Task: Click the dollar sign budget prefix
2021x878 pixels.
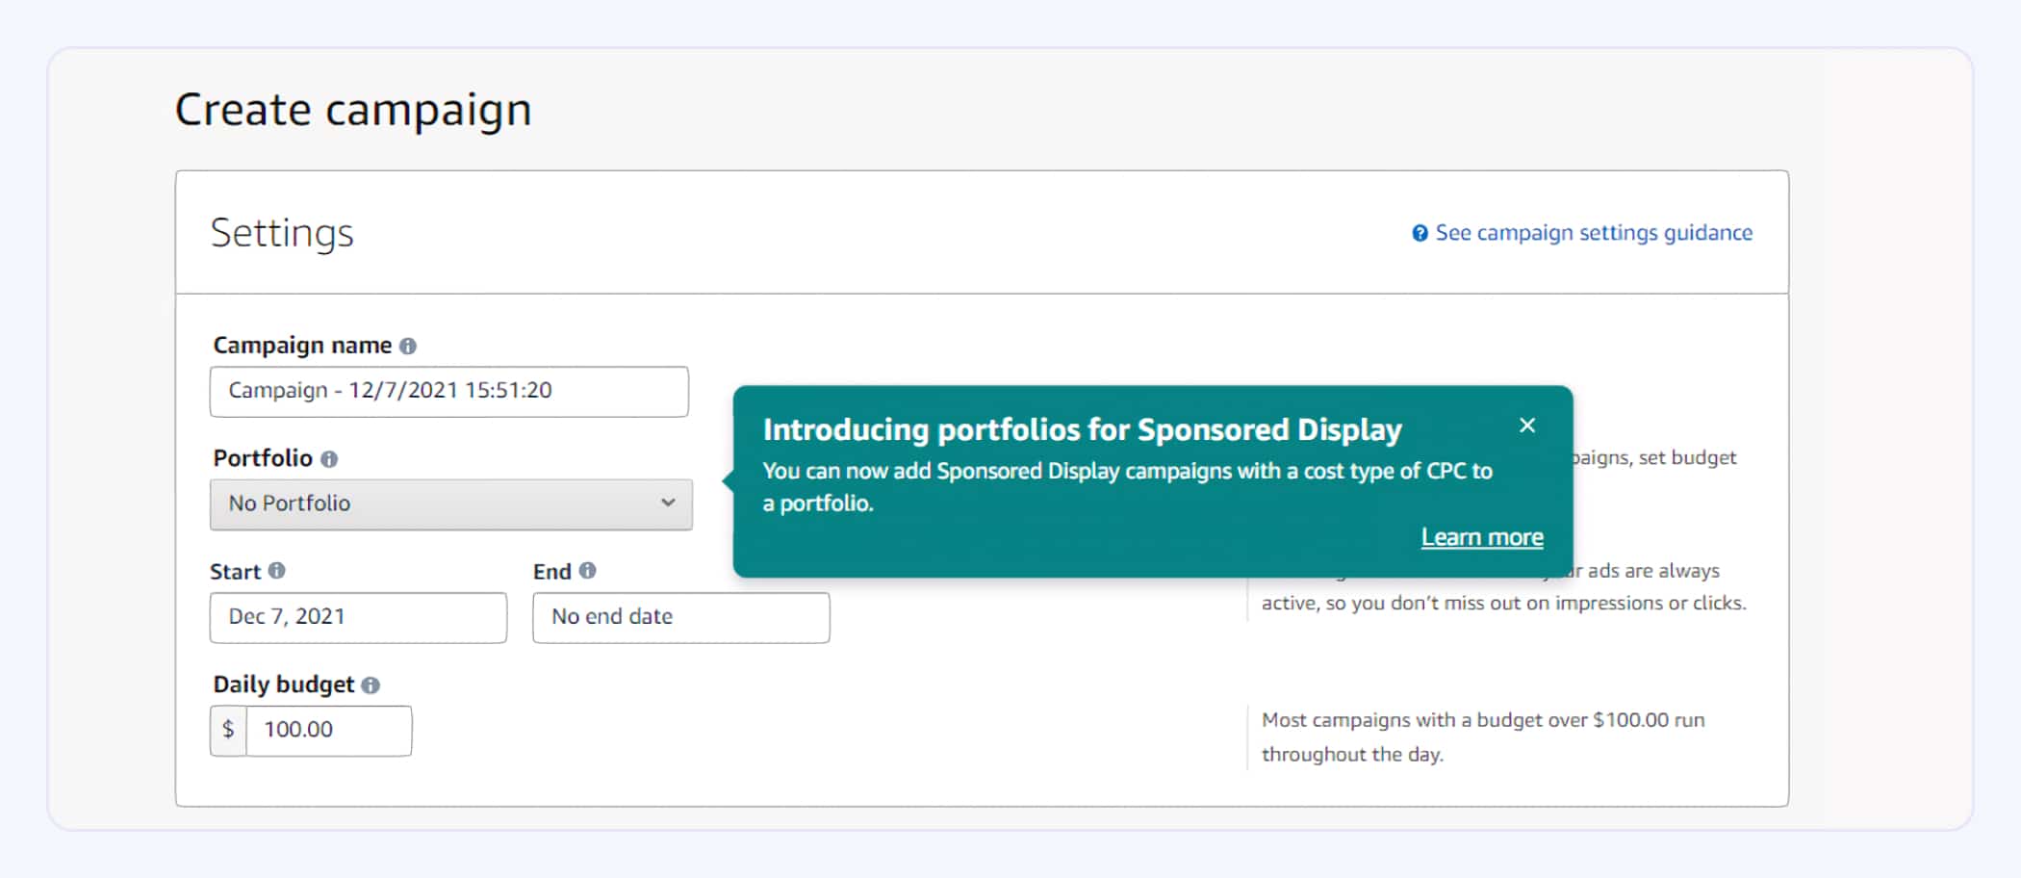Action: tap(228, 731)
